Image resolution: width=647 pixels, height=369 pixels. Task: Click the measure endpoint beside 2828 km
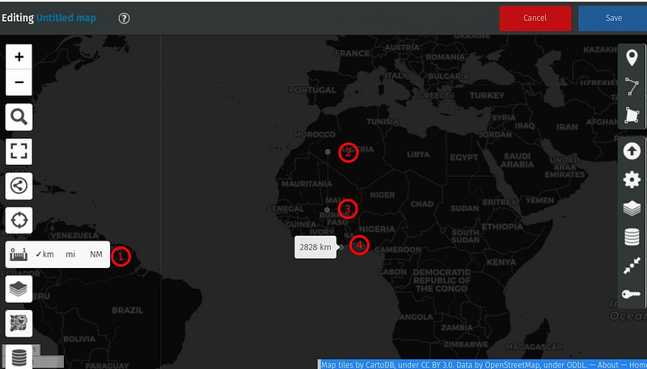click(341, 247)
